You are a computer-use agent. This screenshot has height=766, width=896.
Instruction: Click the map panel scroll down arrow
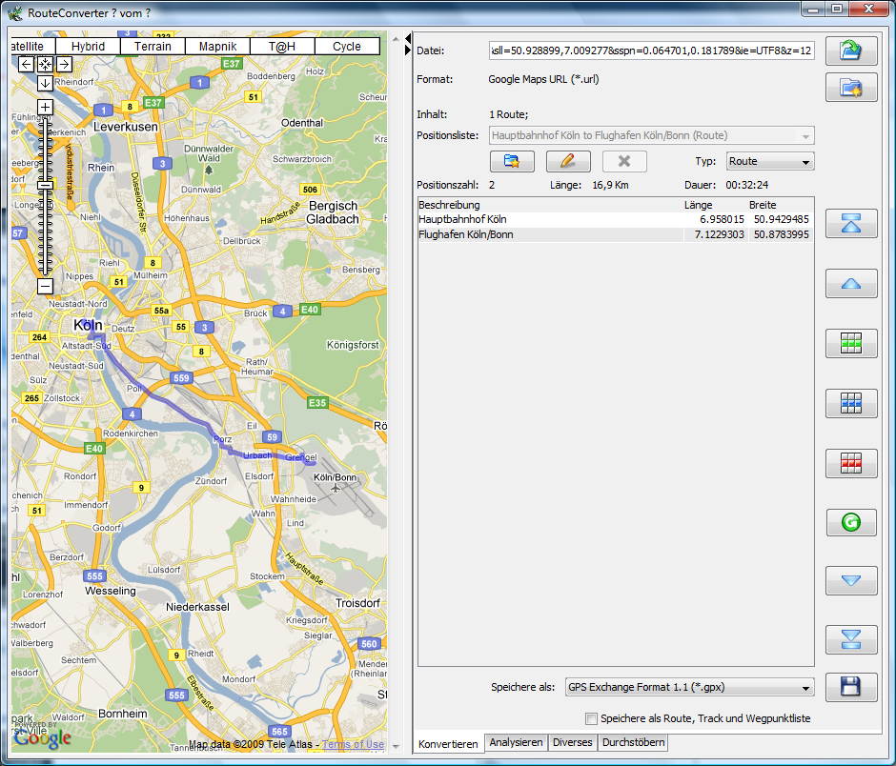point(396,747)
